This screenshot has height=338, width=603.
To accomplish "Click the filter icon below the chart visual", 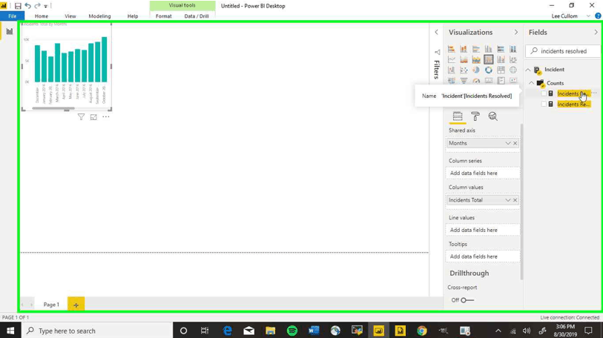I will 81,117.
